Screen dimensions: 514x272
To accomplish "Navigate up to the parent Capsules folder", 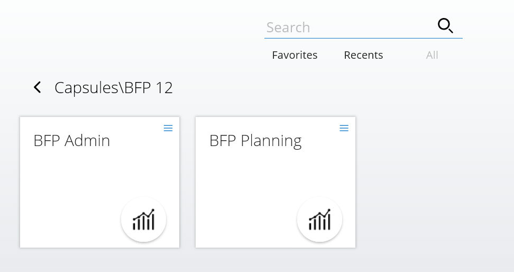I will pos(38,87).
